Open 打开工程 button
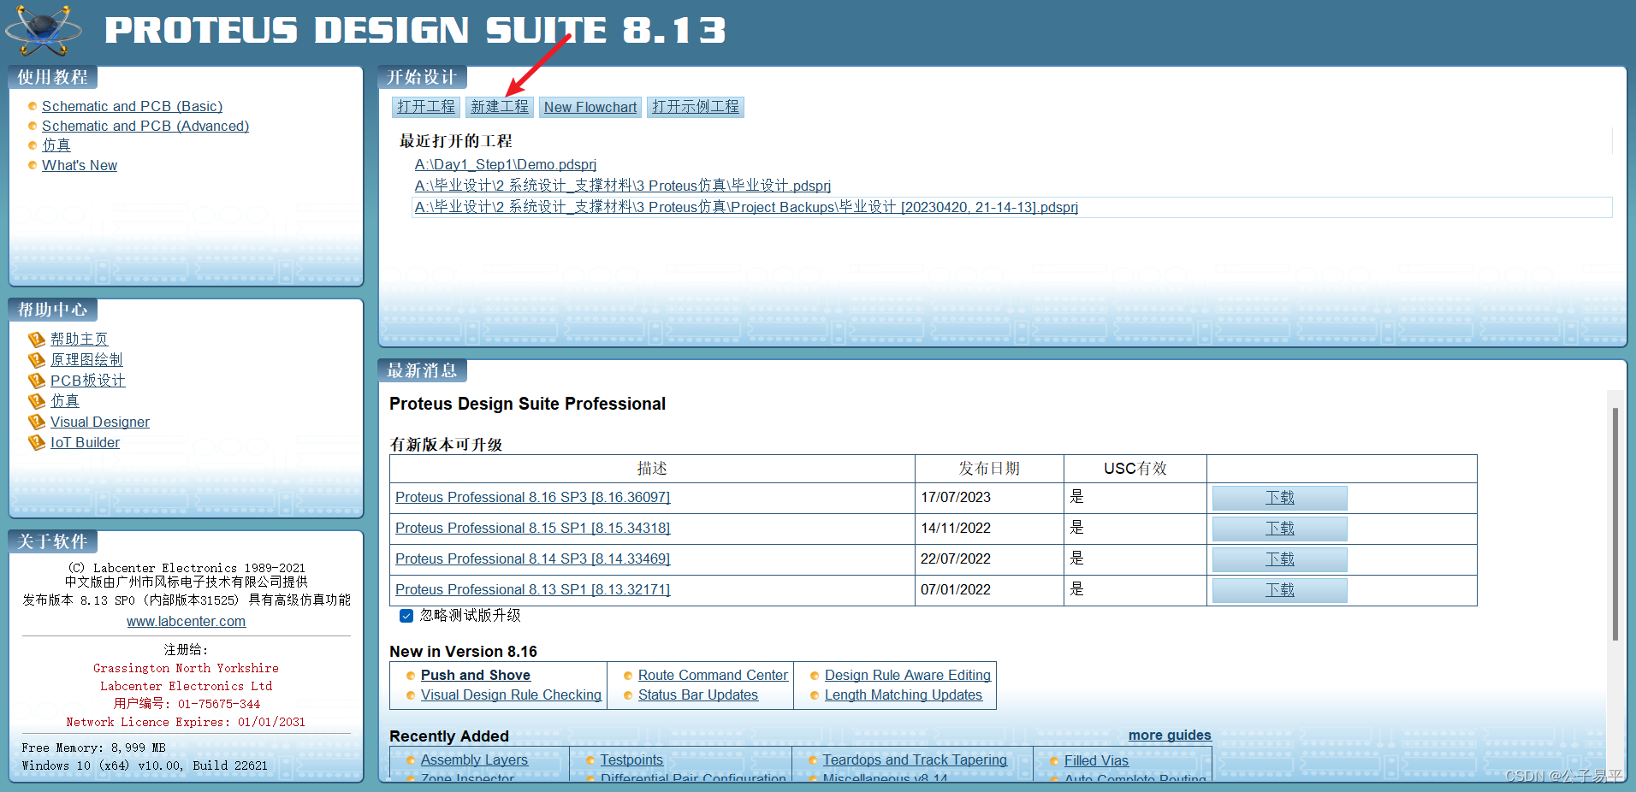The width and height of the screenshot is (1636, 792). (426, 107)
